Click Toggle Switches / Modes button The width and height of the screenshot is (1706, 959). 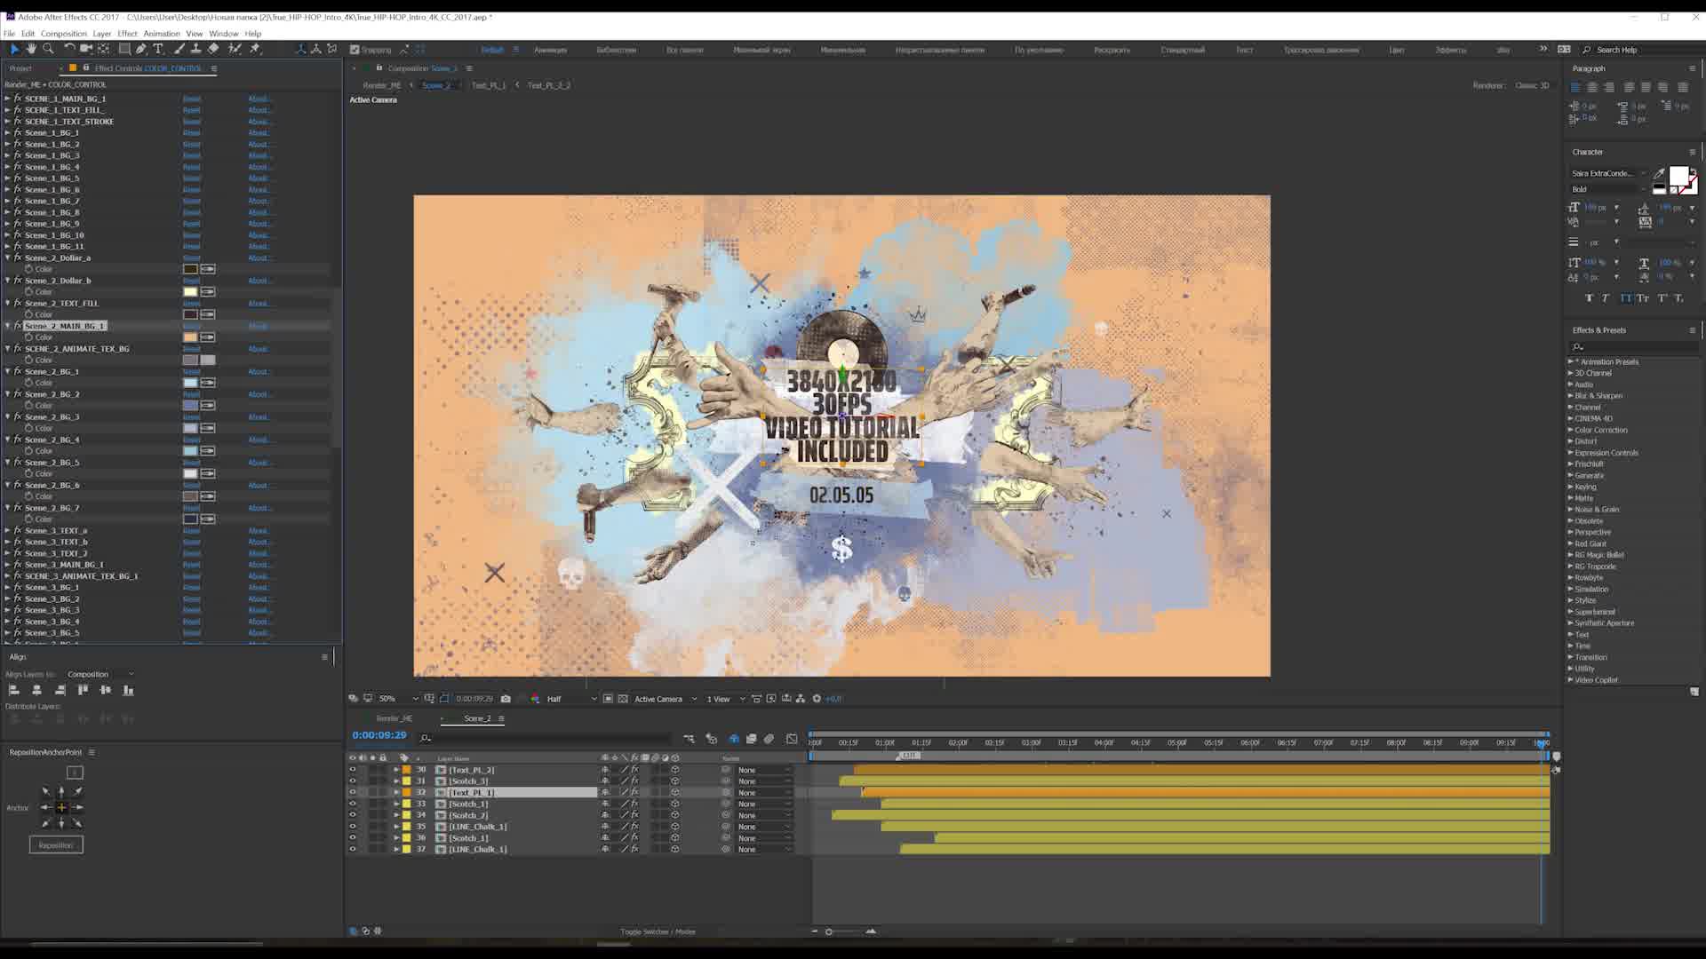(658, 931)
